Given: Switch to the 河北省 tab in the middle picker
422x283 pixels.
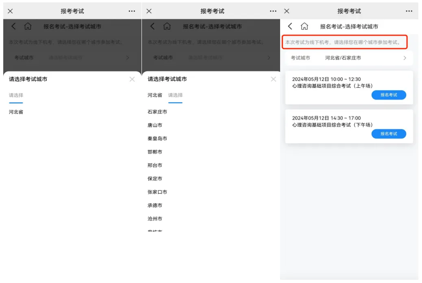Looking at the screenshot, I should 155,95.
